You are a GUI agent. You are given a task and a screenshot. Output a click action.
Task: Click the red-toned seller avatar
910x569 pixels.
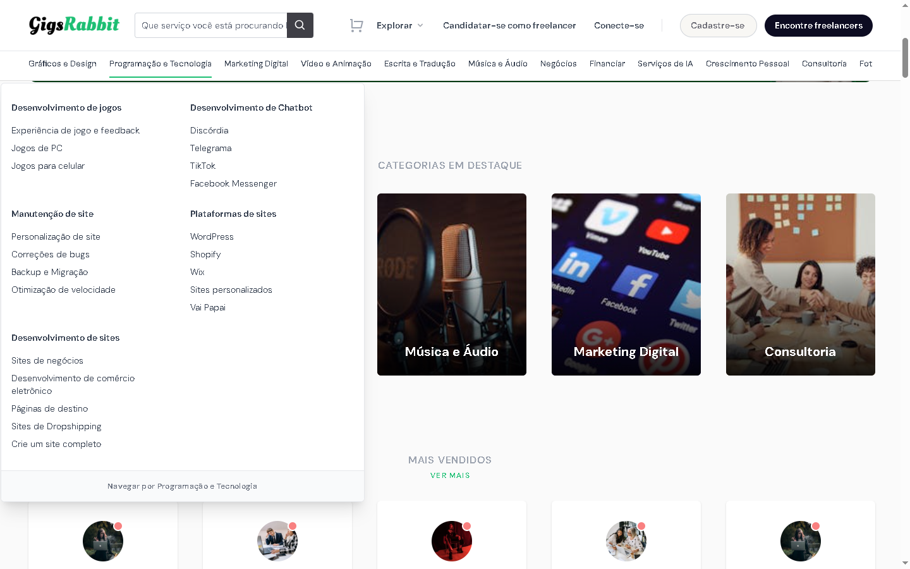point(451,541)
